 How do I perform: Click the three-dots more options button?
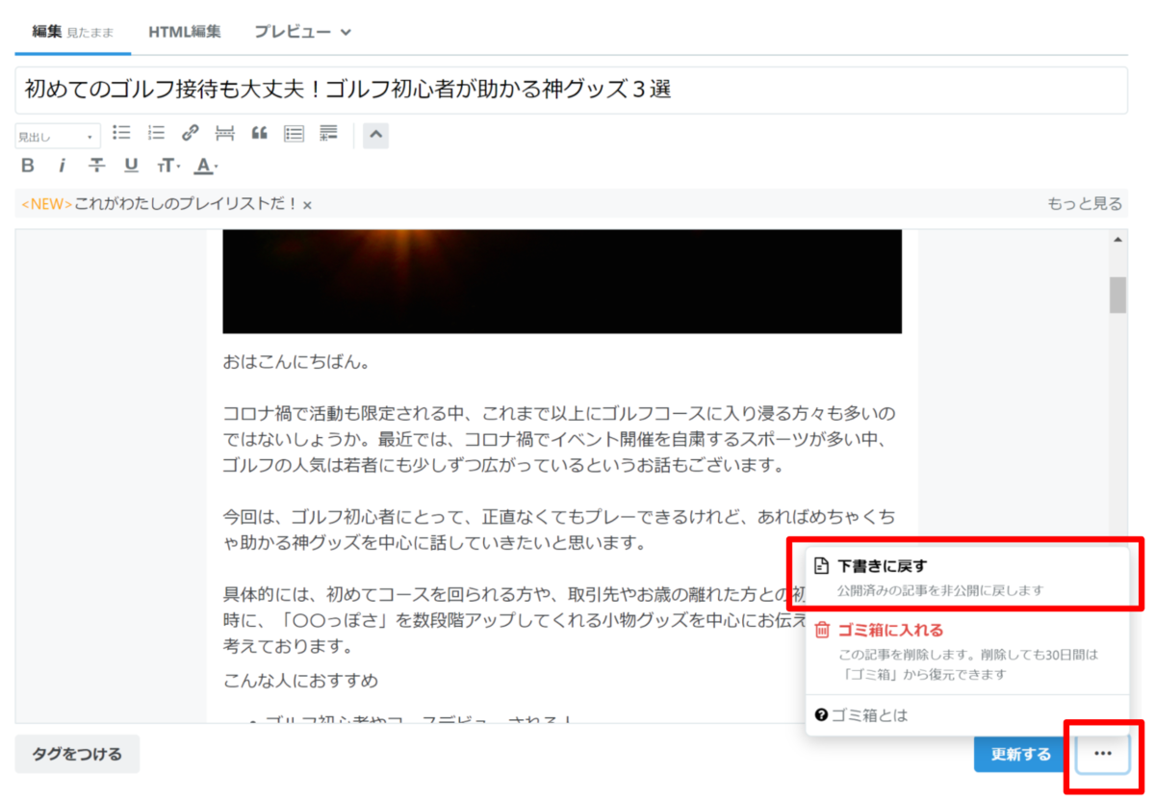pyautogui.click(x=1103, y=754)
